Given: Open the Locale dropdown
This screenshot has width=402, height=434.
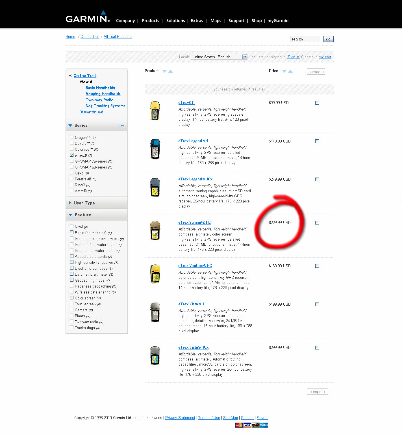Looking at the screenshot, I should [x=219, y=57].
